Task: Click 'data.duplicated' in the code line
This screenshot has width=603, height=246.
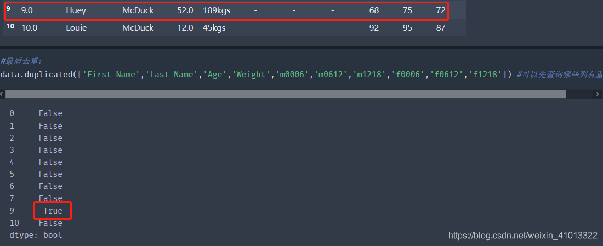Action: 36,75
